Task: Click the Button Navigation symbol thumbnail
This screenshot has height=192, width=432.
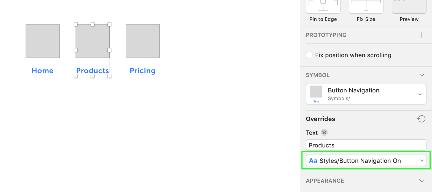Action: [x=316, y=92]
